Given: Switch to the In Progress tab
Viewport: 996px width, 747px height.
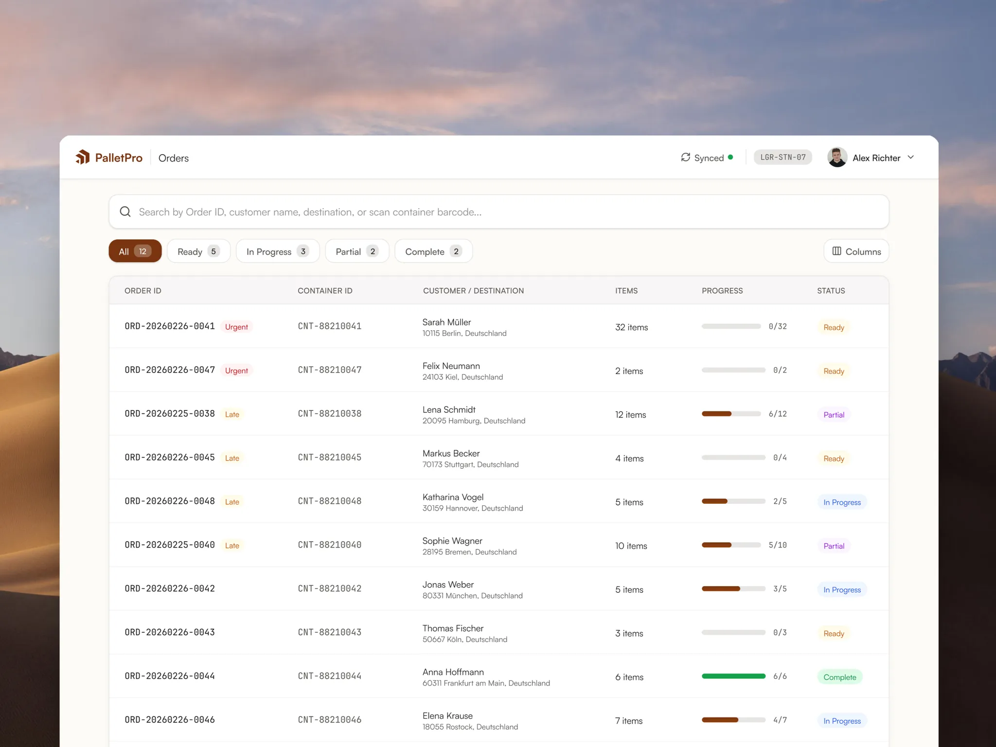Looking at the screenshot, I should point(278,251).
